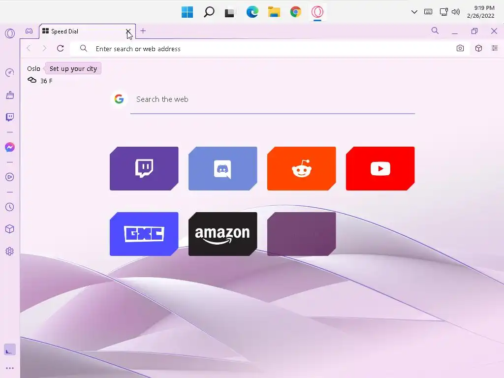Open Settings gear in sidebar
504x378 pixels.
pos(10,252)
